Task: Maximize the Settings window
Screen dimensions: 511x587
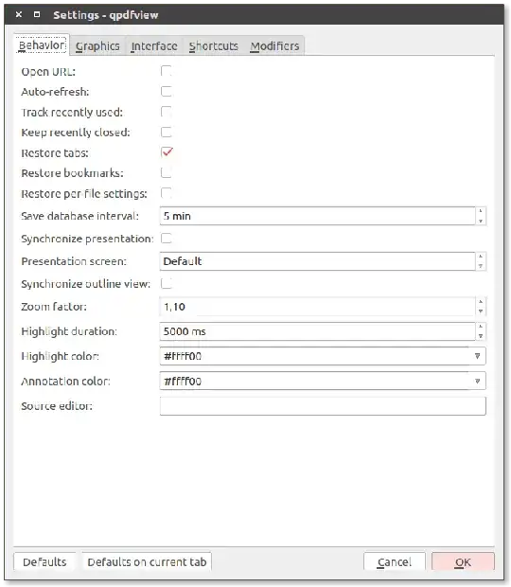Action: click(x=37, y=14)
